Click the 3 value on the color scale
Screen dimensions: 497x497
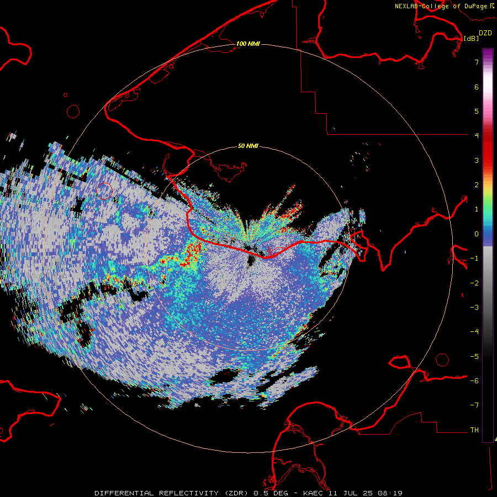coord(477,160)
